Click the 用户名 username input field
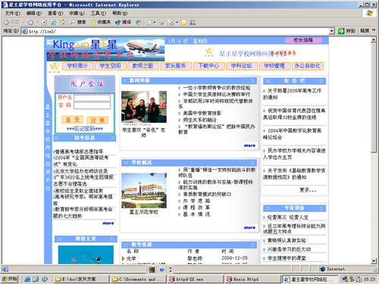 coord(92,98)
